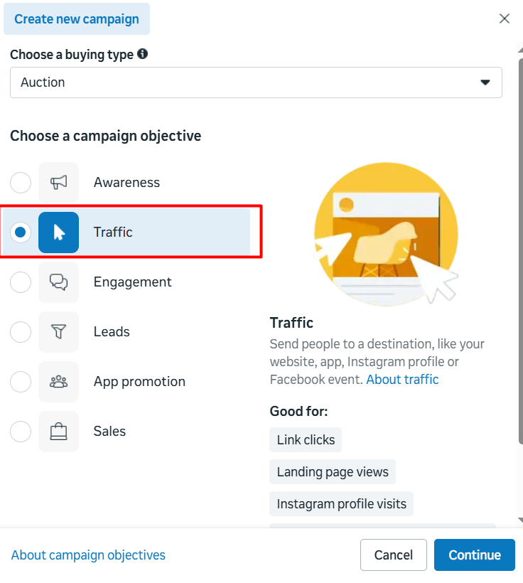Open the About traffic link
523x583 pixels.
tap(402, 380)
